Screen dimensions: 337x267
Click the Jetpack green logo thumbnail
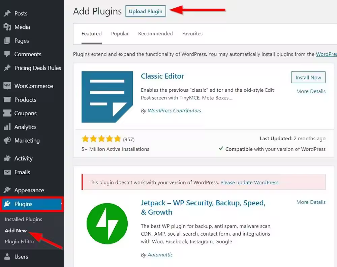(x=107, y=224)
